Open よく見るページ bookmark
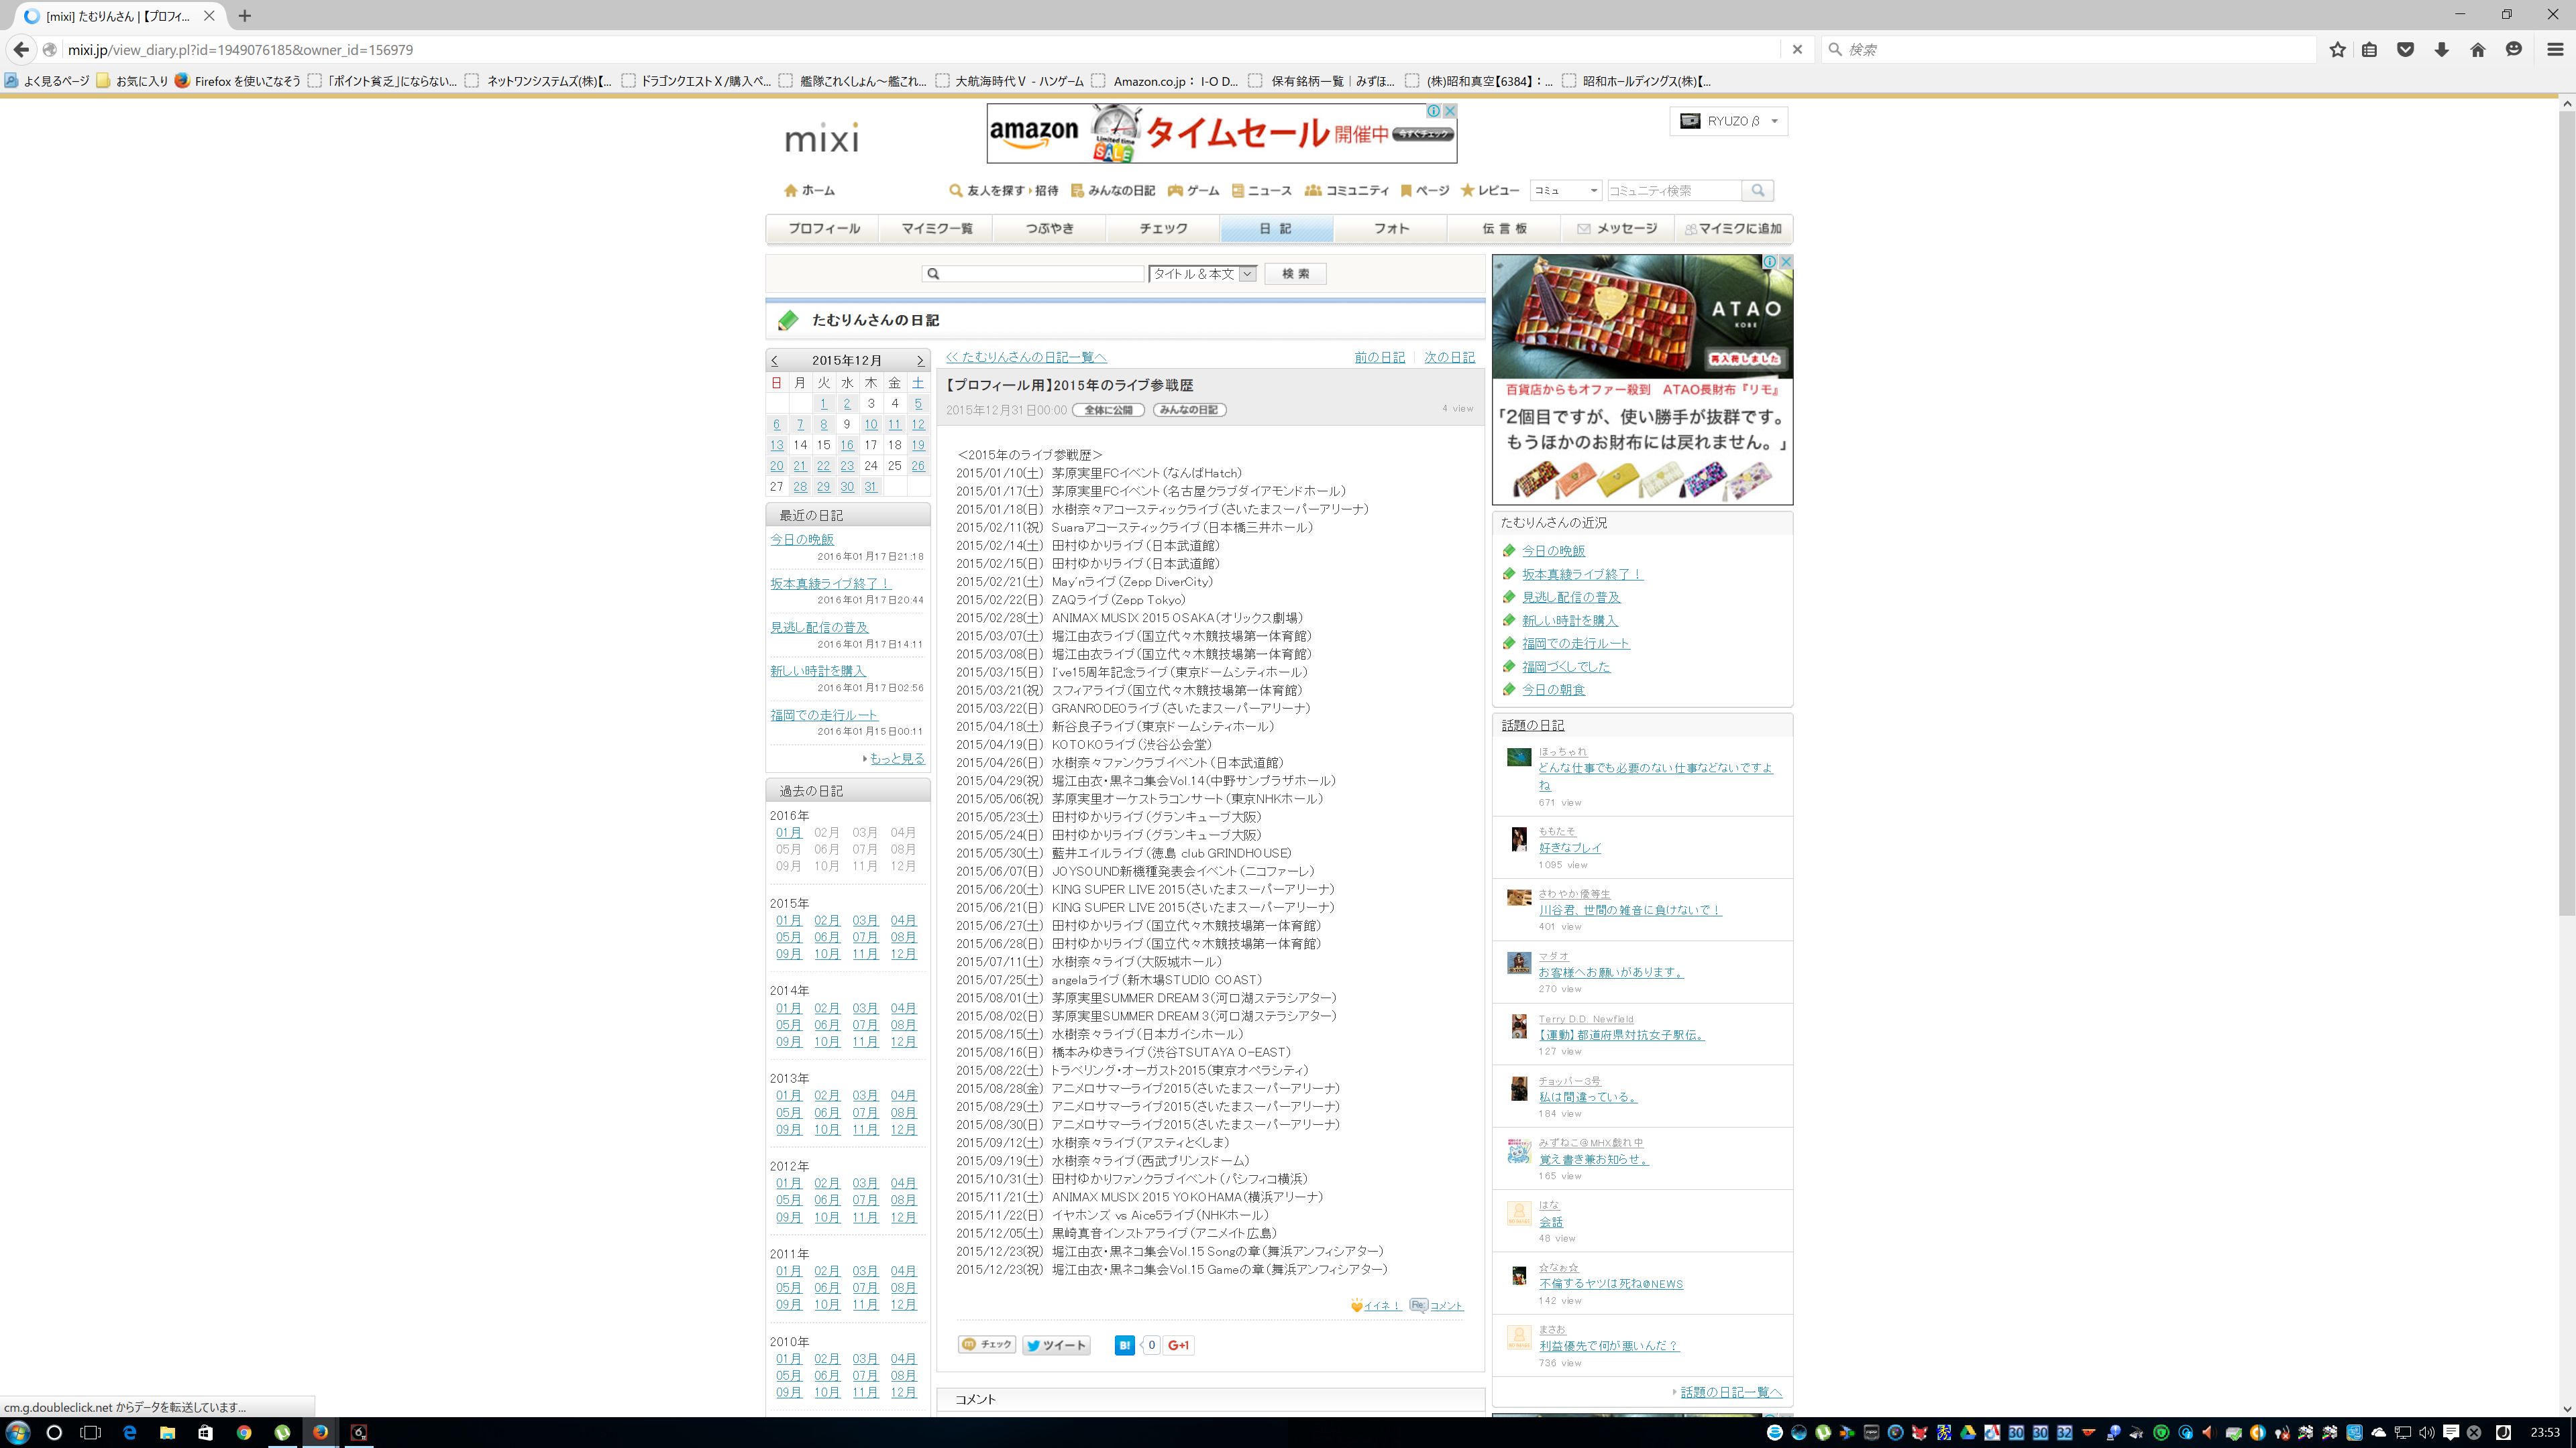 pyautogui.click(x=47, y=81)
